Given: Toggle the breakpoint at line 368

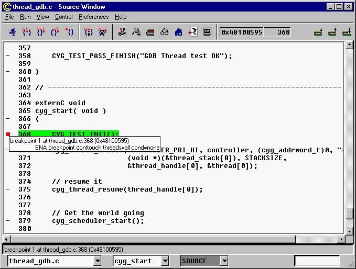Looking at the screenshot, I should [x=8, y=134].
